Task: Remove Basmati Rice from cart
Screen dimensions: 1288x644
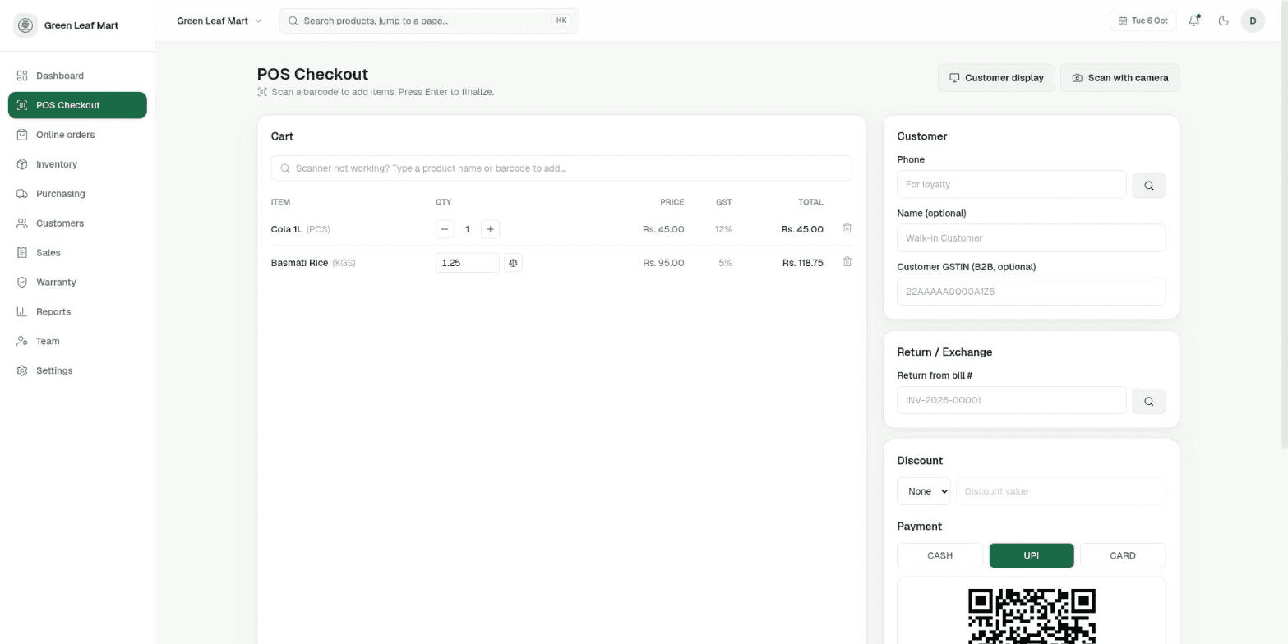Action: [847, 262]
